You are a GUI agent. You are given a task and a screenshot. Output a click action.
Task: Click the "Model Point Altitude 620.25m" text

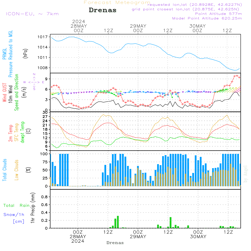[x=207, y=18]
